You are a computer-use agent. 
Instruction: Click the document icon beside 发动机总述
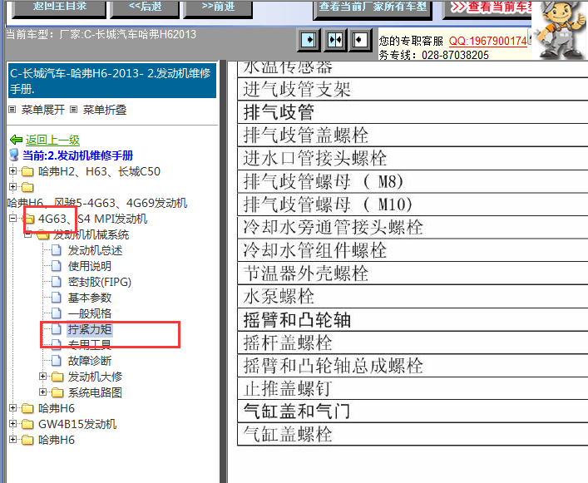pos(57,250)
